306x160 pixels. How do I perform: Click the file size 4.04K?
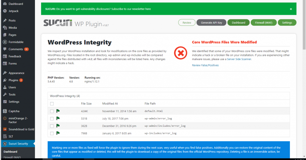(84, 111)
